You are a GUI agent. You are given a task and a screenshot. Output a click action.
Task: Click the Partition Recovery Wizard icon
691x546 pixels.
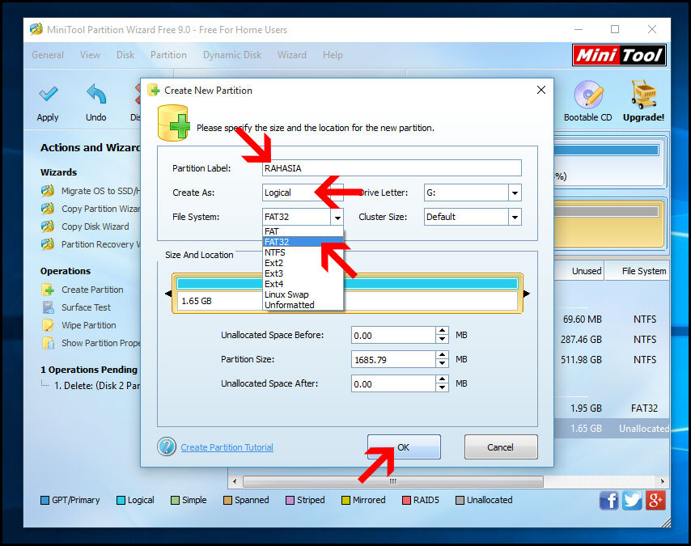click(48, 244)
